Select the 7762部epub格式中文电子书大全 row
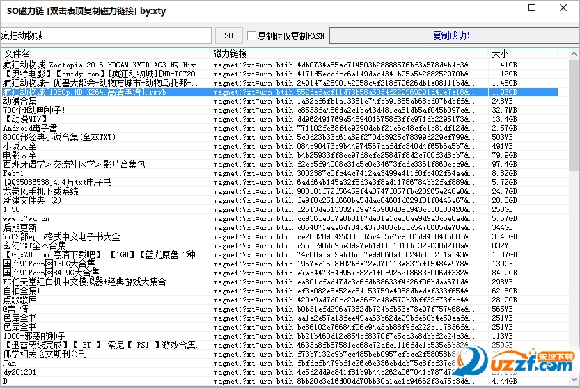 click(279, 237)
